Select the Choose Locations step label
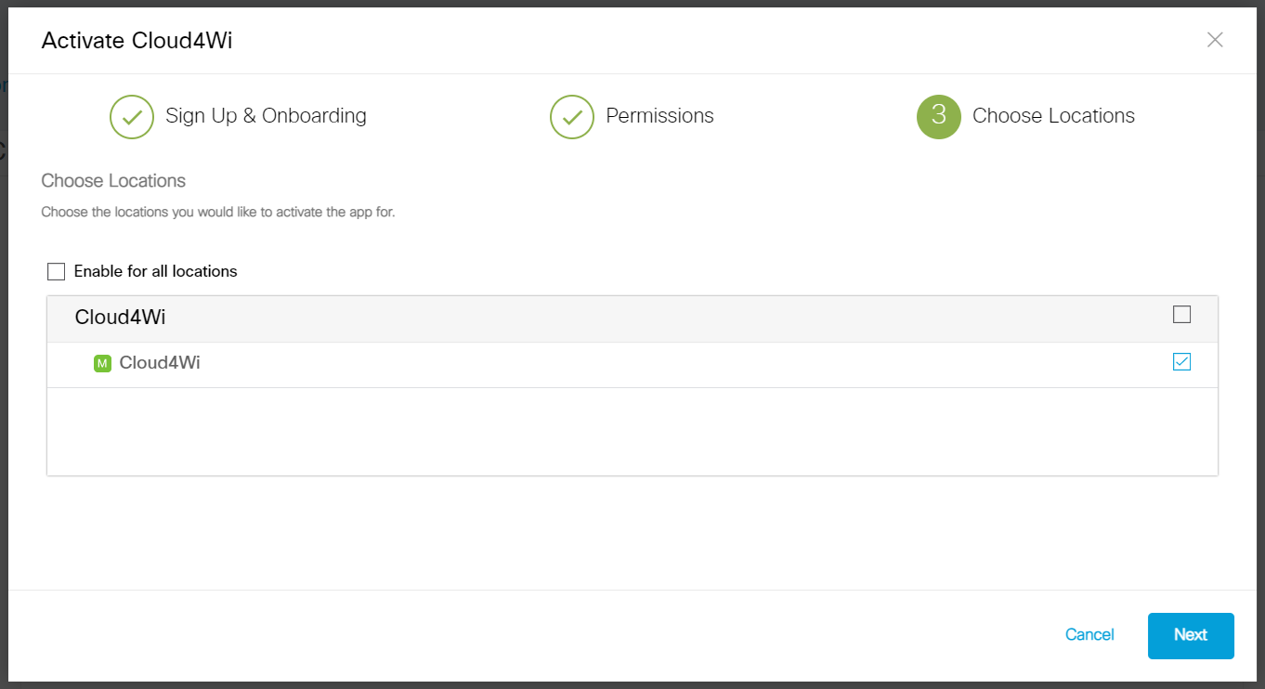 1053,116
